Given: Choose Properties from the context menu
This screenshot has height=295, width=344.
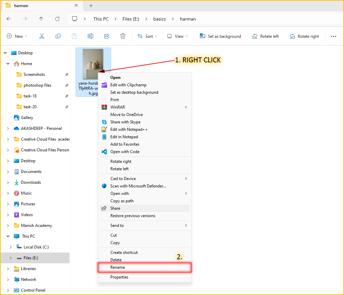Looking at the screenshot, I should click(120, 277).
